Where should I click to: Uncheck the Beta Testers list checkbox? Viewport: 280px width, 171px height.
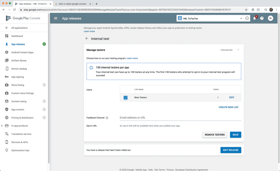tap(125, 97)
